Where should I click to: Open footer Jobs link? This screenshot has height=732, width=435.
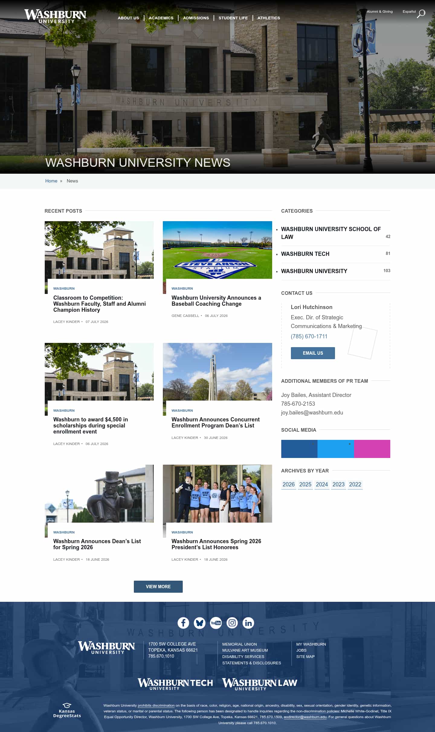(x=301, y=650)
